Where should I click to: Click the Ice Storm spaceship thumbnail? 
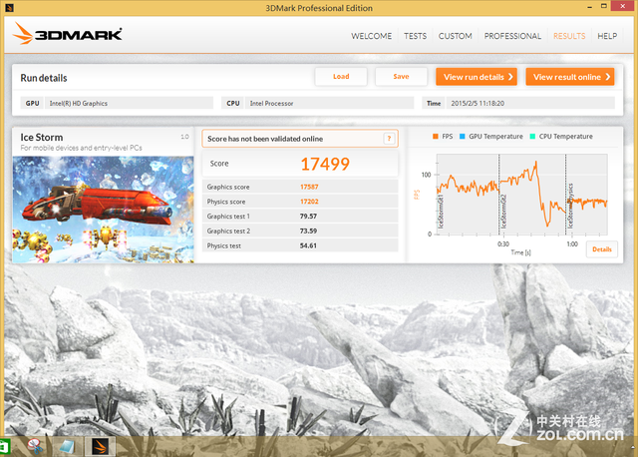pyautogui.click(x=103, y=210)
